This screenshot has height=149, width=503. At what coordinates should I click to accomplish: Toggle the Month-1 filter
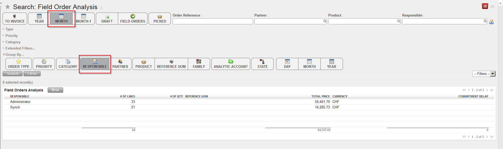point(84,19)
